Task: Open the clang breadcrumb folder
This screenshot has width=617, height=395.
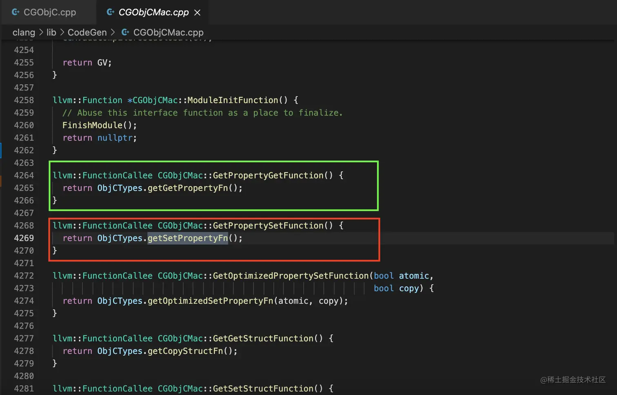Action: pyautogui.click(x=24, y=32)
